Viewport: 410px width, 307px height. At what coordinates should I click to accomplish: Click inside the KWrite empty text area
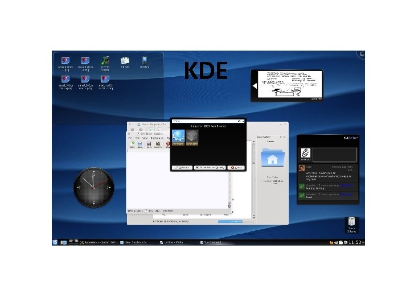178,180
